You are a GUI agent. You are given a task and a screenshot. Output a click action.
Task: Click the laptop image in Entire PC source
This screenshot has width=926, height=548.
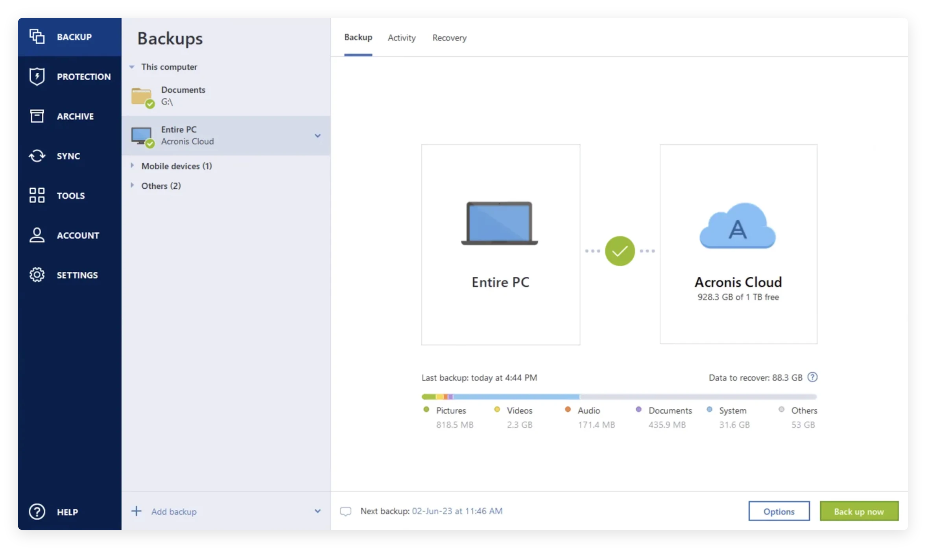click(x=499, y=223)
